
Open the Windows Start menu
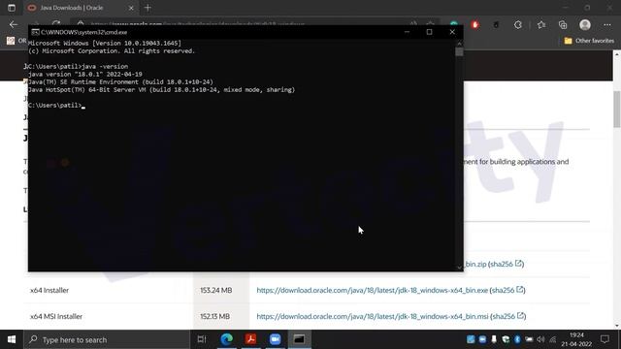[12, 339]
